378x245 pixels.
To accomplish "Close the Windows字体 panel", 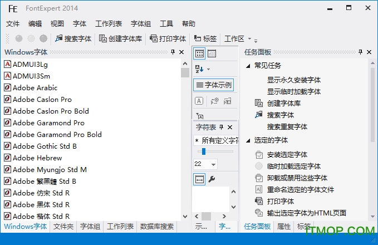I will click(x=181, y=52).
